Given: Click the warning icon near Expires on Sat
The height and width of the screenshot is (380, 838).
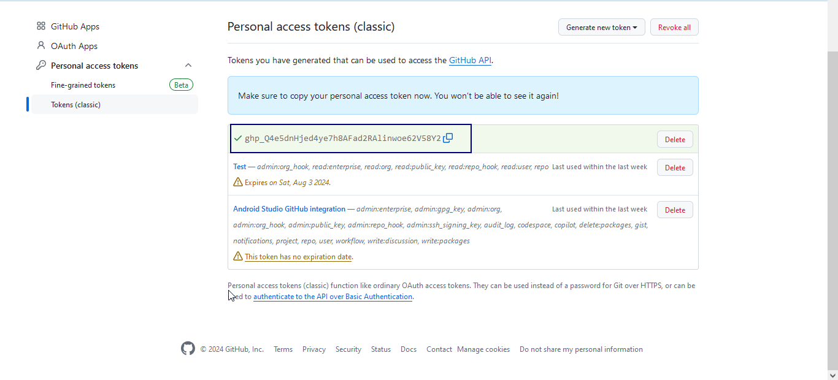Looking at the screenshot, I should [x=238, y=182].
